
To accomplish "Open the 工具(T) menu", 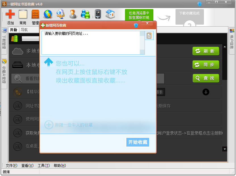I will [x=43, y=166].
